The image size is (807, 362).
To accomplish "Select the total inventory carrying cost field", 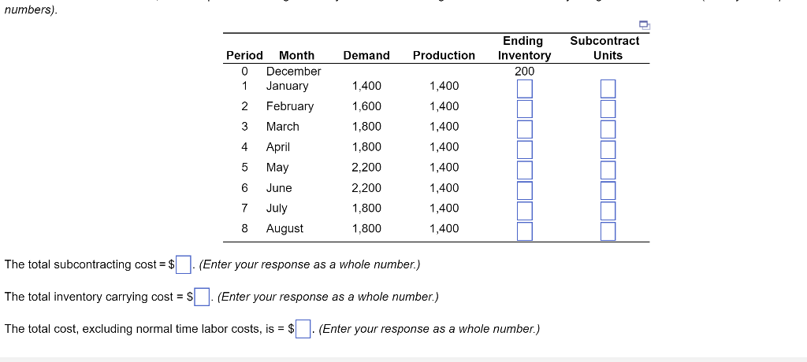I will point(202,297).
